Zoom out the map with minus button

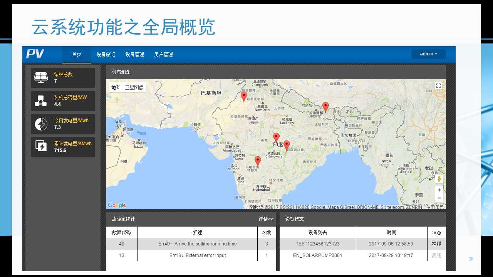coord(439,198)
